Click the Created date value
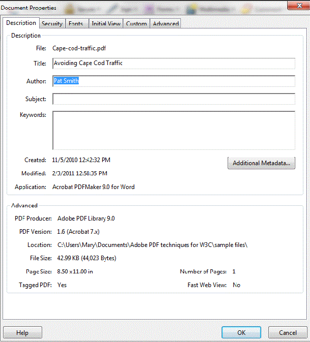This screenshot has width=310, height=342. pyautogui.click(x=81, y=160)
